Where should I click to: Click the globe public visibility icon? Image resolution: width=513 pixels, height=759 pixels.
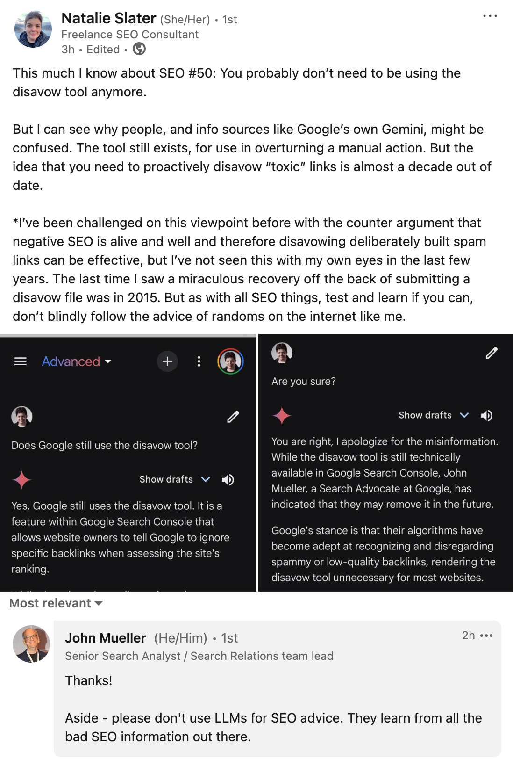click(x=139, y=49)
